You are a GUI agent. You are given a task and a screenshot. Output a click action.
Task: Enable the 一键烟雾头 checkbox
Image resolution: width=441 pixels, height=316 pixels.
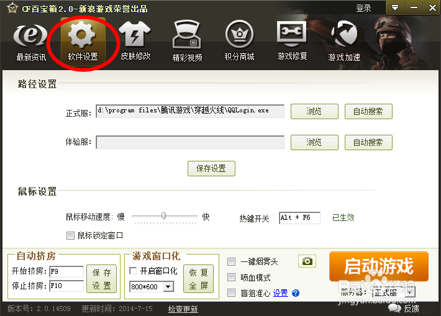pos(231,262)
